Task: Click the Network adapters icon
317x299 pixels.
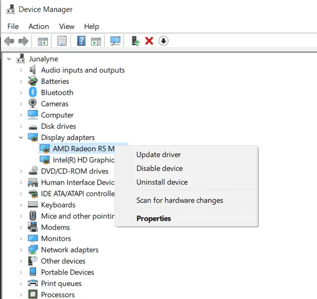Action: (x=33, y=250)
